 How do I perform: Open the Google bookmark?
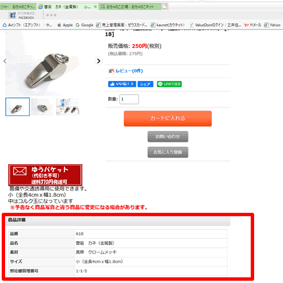(84, 25)
